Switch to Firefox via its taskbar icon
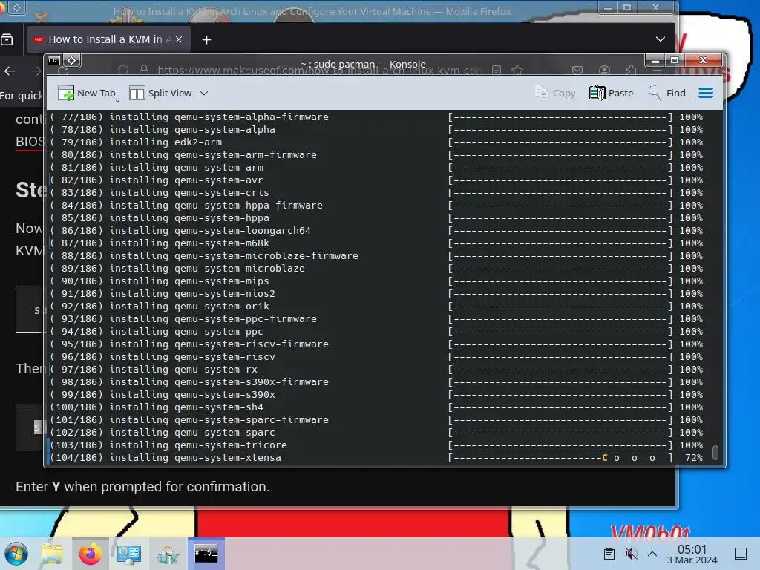Image resolution: width=760 pixels, height=570 pixels. pyautogui.click(x=90, y=554)
